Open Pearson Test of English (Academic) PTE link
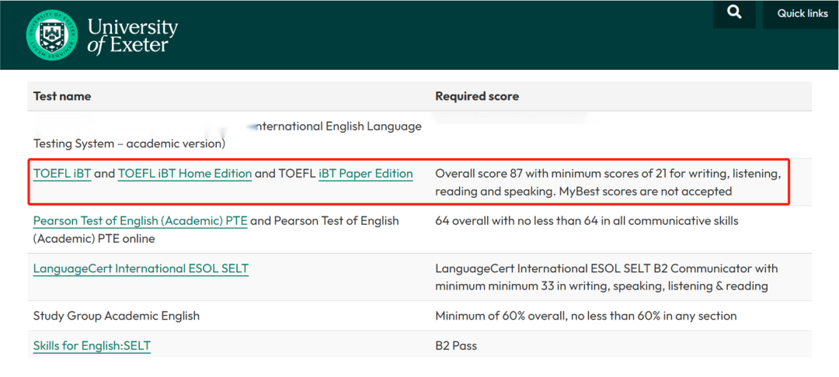 pyautogui.click(x=140, y=220)
